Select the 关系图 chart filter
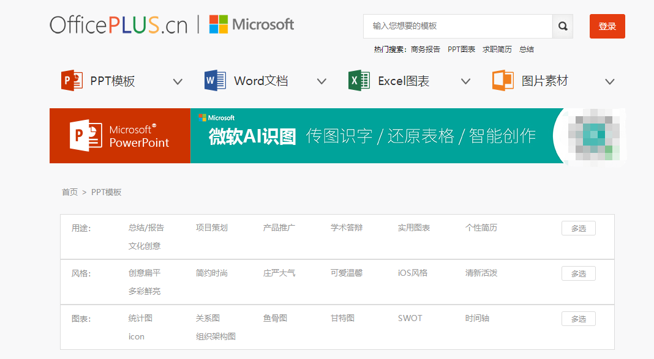The image size is (654, 359). click(x=208, y=318)
